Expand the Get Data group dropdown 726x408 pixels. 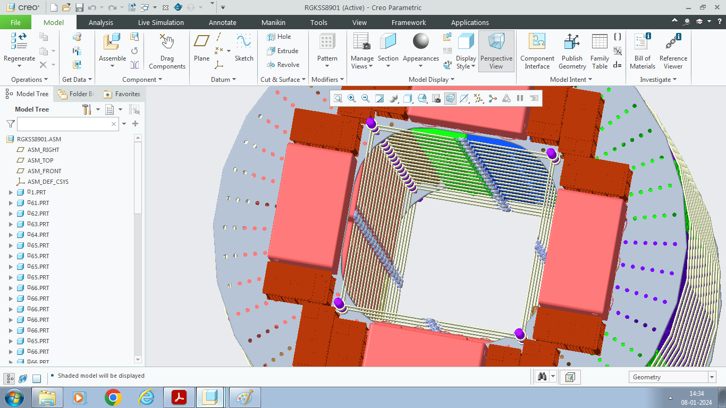(77, 80)
